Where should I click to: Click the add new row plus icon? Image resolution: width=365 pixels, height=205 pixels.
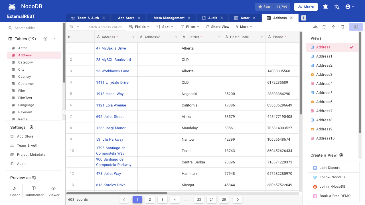click(x=334, y=27)
